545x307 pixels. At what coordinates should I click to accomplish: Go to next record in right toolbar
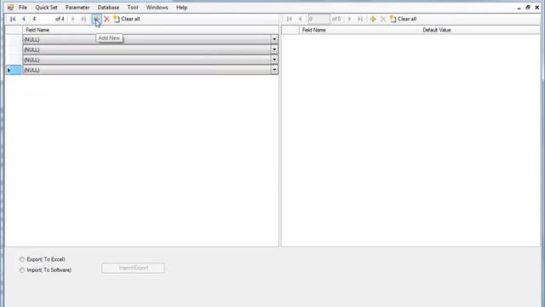349,19
